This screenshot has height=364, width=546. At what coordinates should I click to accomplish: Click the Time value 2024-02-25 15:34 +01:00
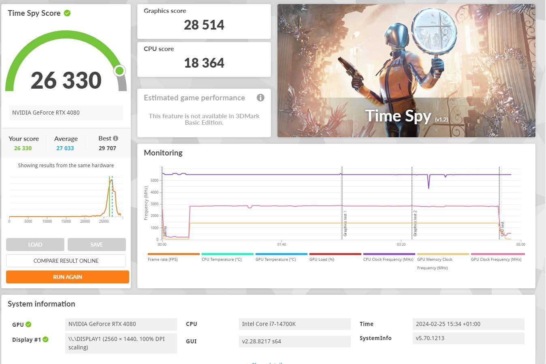(x=468, y=324)
